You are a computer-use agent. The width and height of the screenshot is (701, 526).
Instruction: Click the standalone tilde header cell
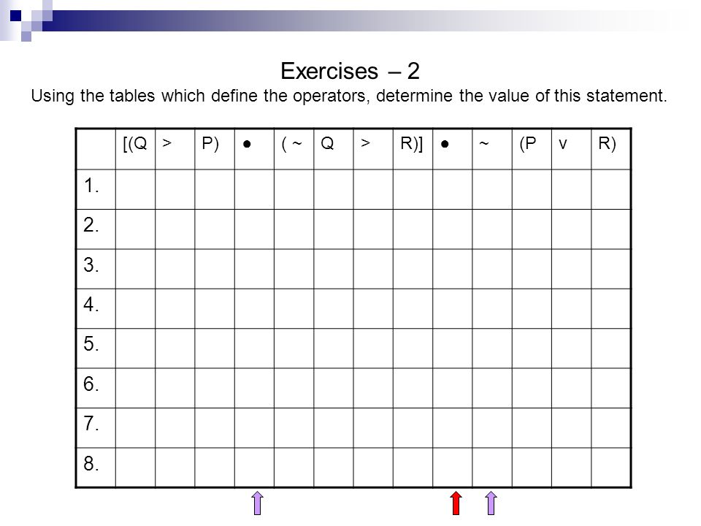pyautogui.click(x=491, y=149)
